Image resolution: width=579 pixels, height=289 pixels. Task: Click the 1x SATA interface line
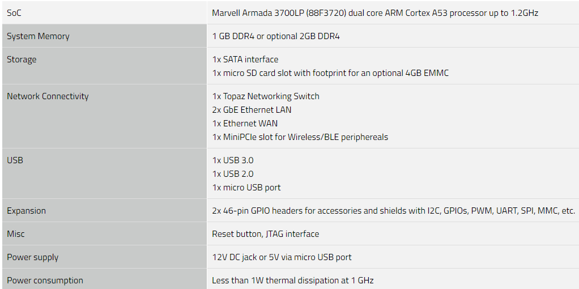click(245, 59)
